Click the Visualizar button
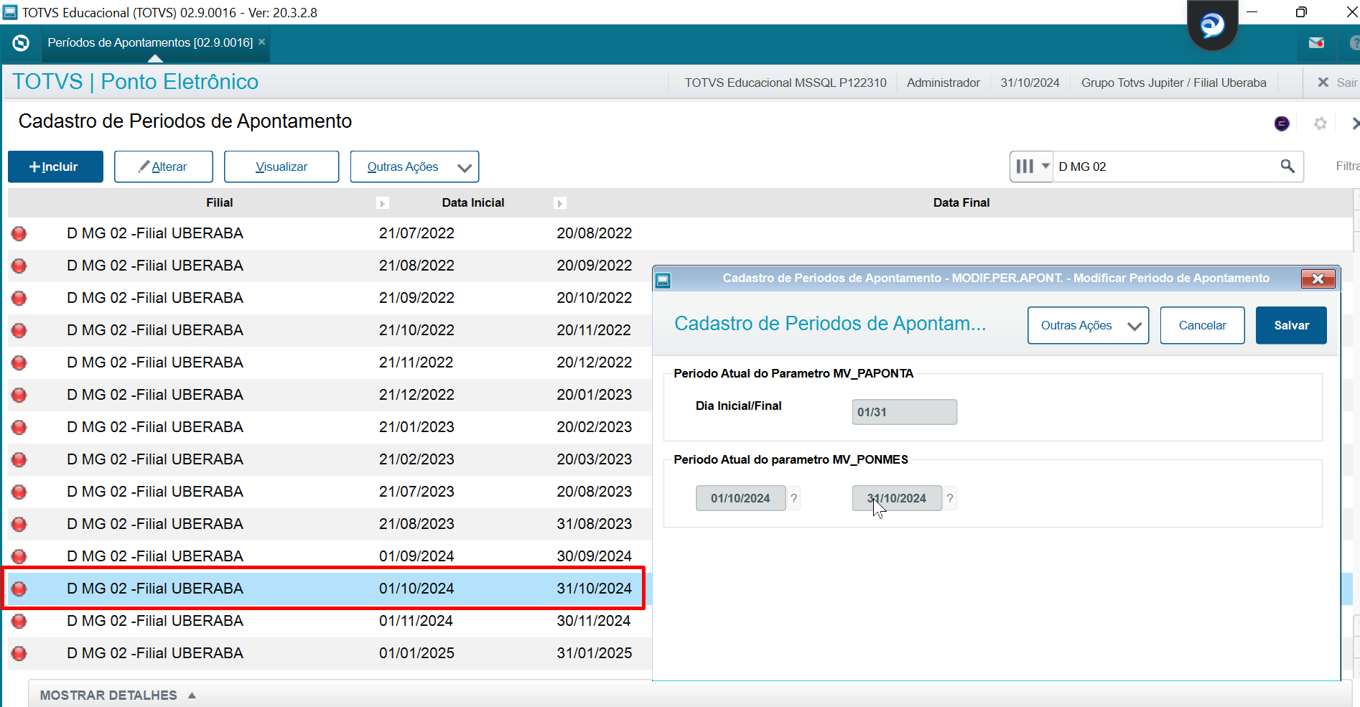1360x707 pixels. click(281, 167)
